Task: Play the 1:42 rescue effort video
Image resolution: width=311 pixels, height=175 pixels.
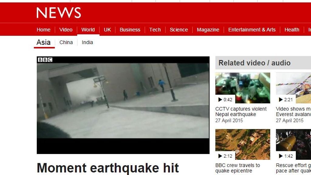Action: (x=293, y=144)
